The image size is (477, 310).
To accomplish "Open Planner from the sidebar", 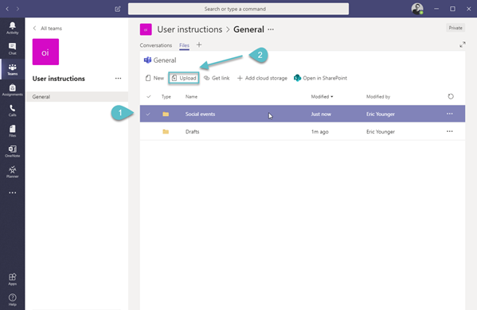I will 12,172.
